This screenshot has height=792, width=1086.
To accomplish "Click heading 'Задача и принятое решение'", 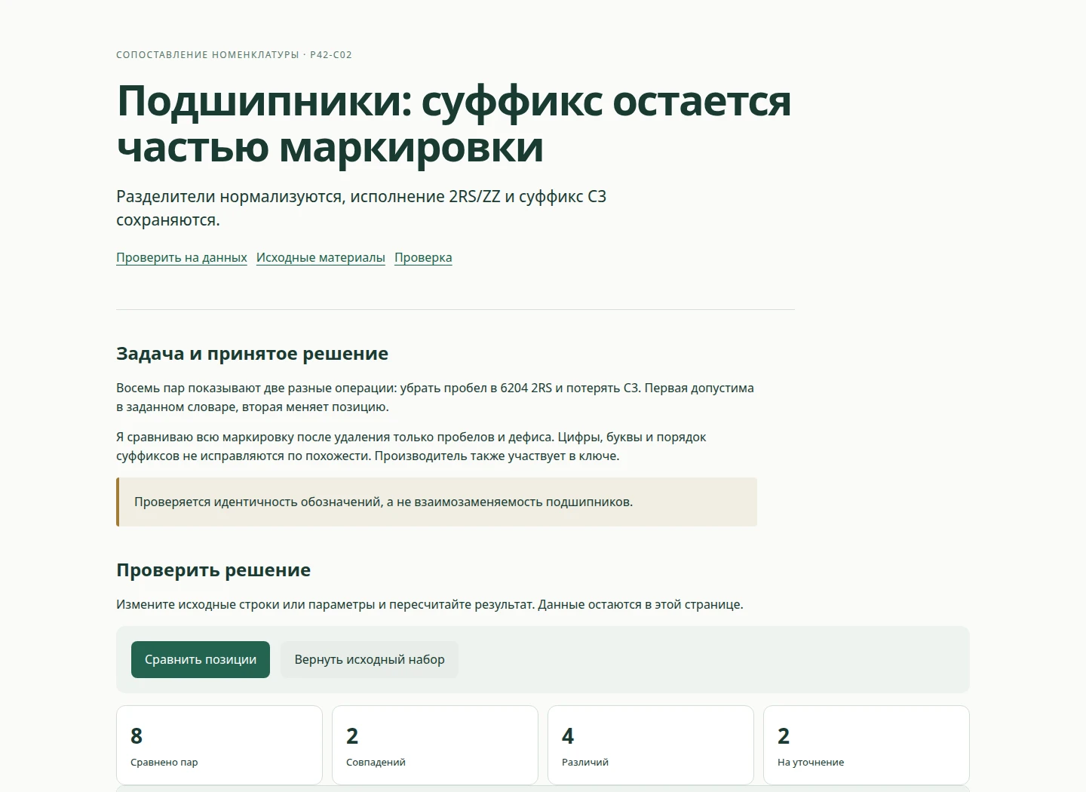I will pos(253,354).
